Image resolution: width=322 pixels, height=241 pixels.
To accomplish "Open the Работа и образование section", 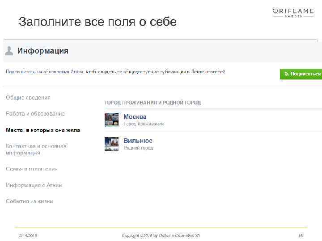I will (35, 114).
